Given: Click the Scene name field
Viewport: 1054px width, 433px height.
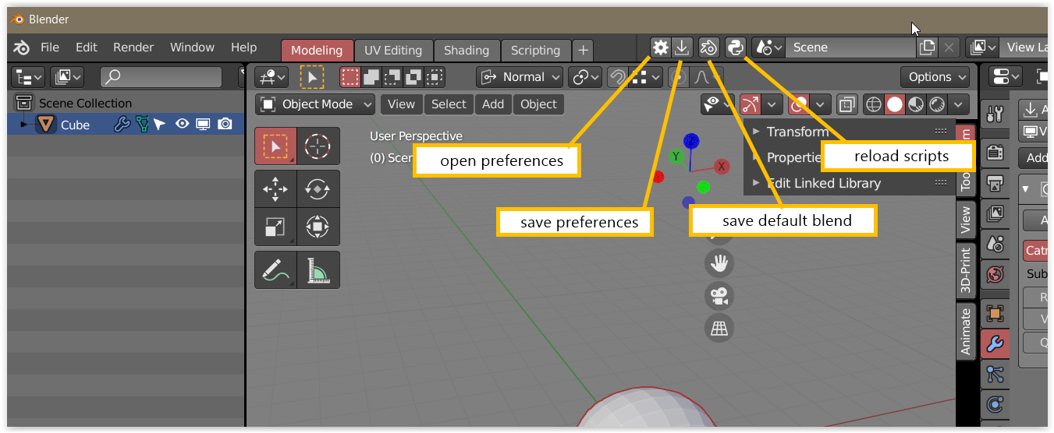Looking at the screenshot, I should 850,48.
